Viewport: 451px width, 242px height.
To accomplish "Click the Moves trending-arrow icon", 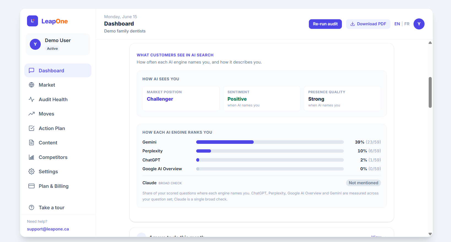I will pos(32,114).
